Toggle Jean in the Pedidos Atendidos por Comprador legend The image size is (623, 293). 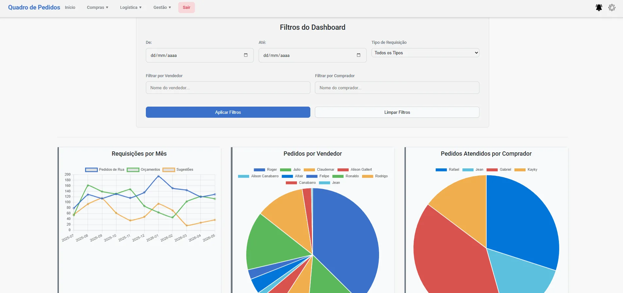473,170
